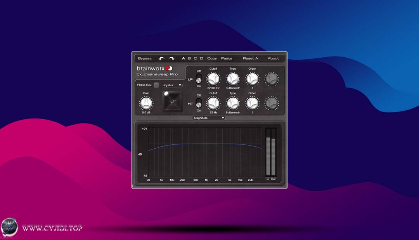The width and height of the screenshot is (419, 240).
Task: Toggle the LP filter Off/On switch
Action: [199, 79]
